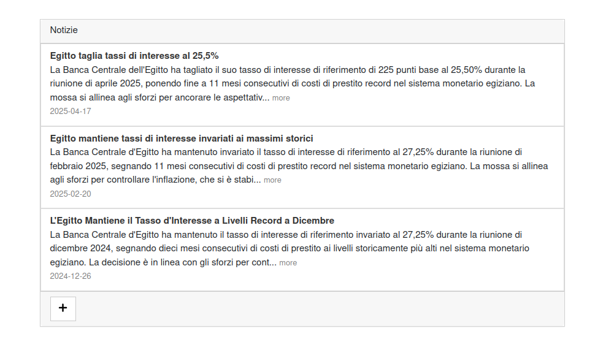This screenshot has width=606, height=342.
Task: Click the December 2024 rate hold summary paragraph
Action: click(290, 249)
